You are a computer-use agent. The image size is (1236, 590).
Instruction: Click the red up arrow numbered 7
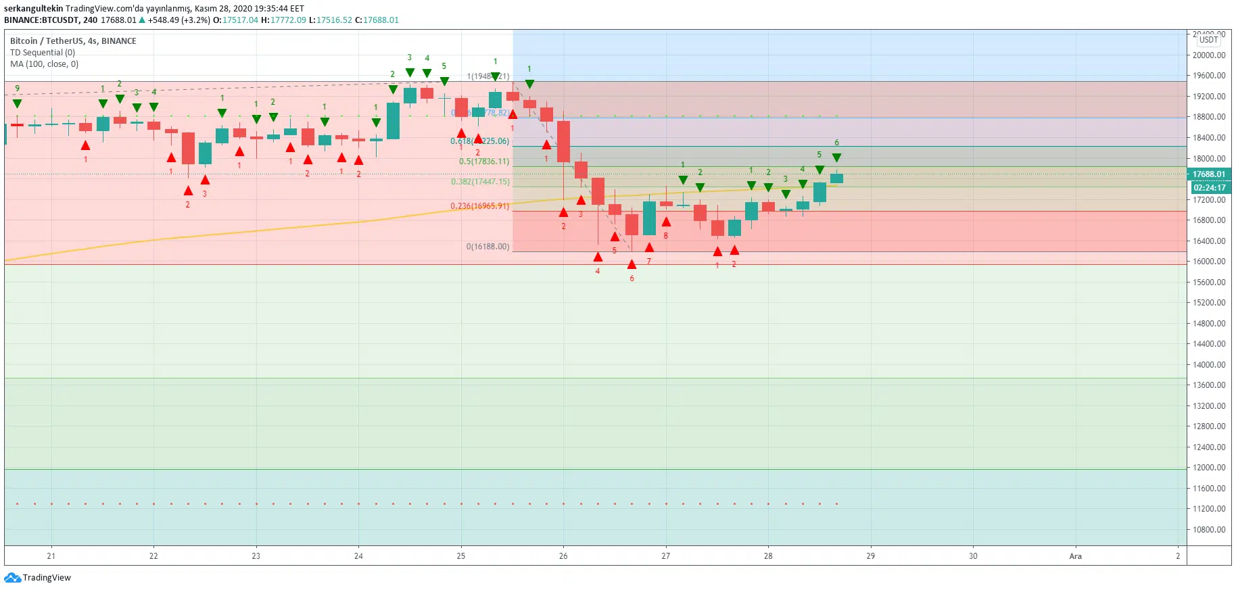(x=649, y=248)
